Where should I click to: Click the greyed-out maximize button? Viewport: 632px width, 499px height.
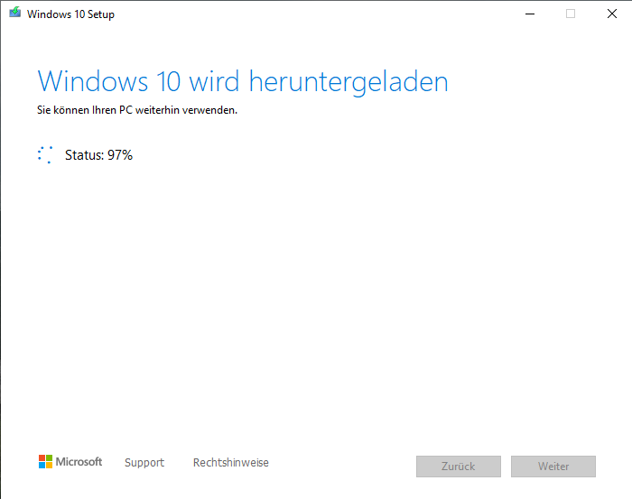coord(571,14)
